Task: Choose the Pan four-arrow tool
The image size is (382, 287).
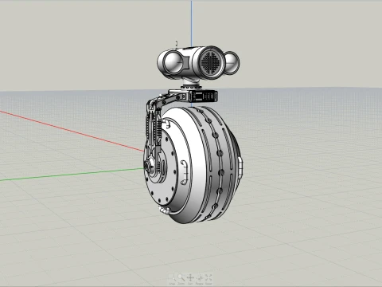Action: click(190, 278)
